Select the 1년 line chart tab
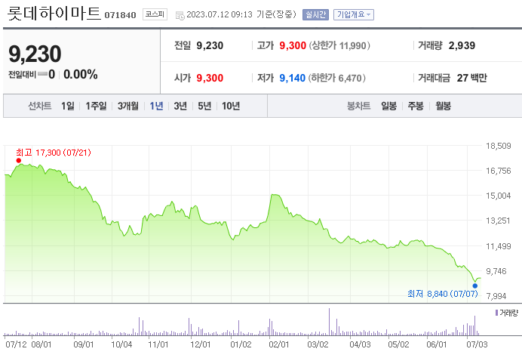 pyautogui.click(x=156, y=106)
